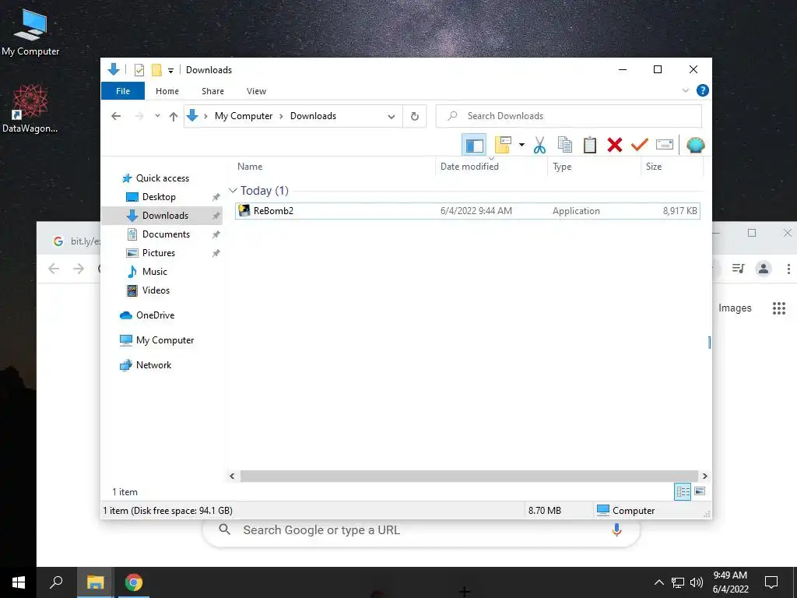Sort by the Type column header
Screen dimensions: 797x598
[x=562, y=167]
